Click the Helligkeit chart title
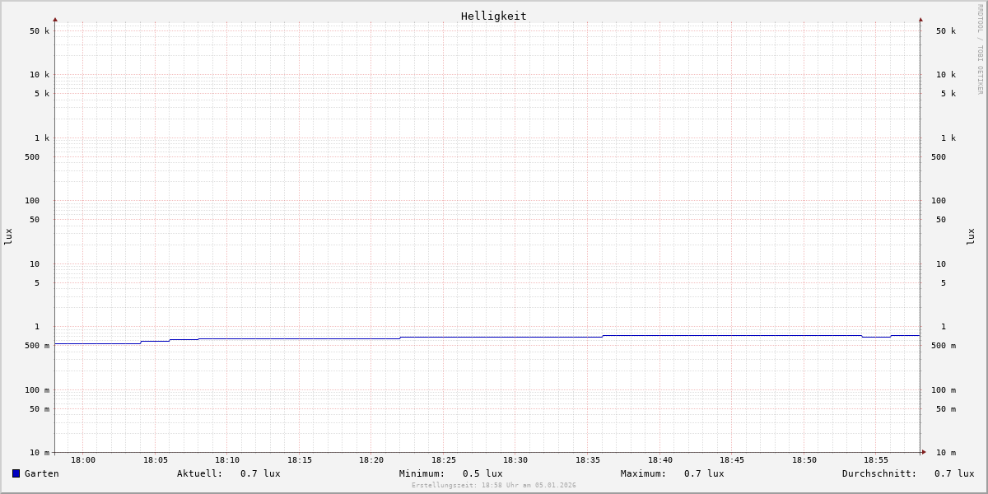The width and height of the screenshot is (988, 494). pos(493,16)
